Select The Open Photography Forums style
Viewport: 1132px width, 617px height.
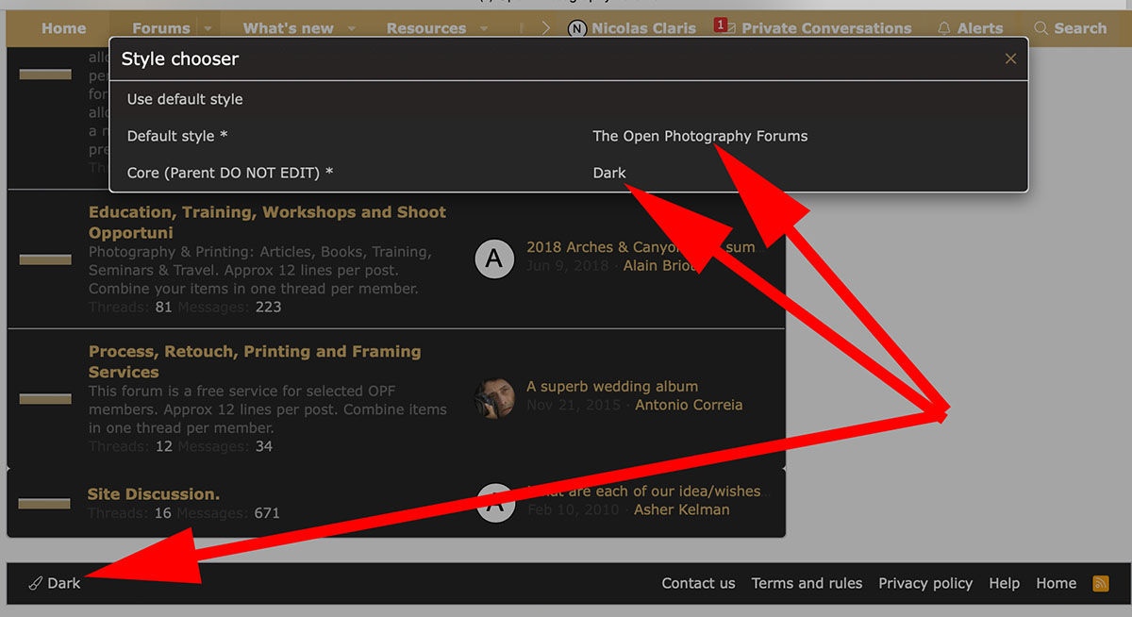(699, 136)
